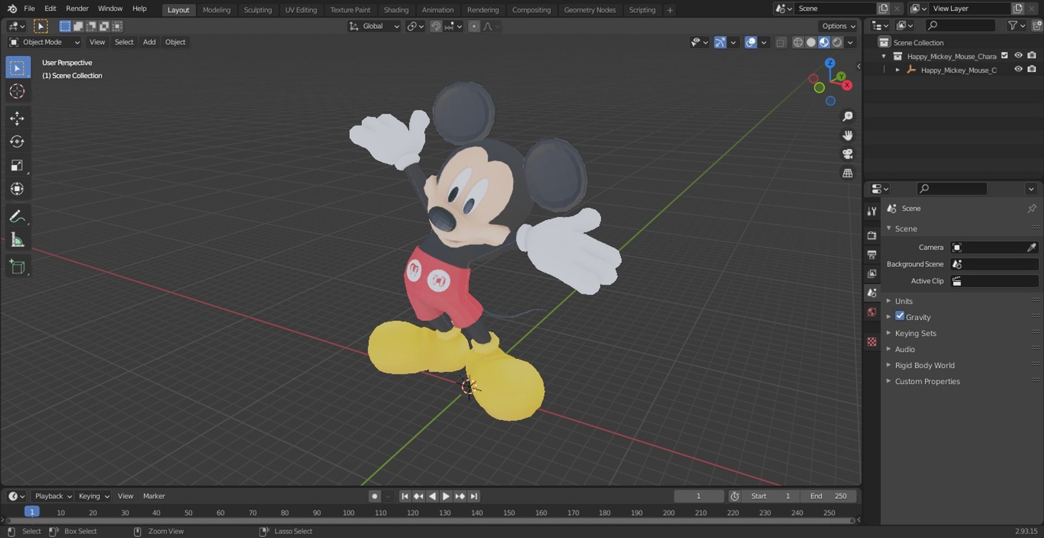Open Render properties tab

[x=872, y=236]
